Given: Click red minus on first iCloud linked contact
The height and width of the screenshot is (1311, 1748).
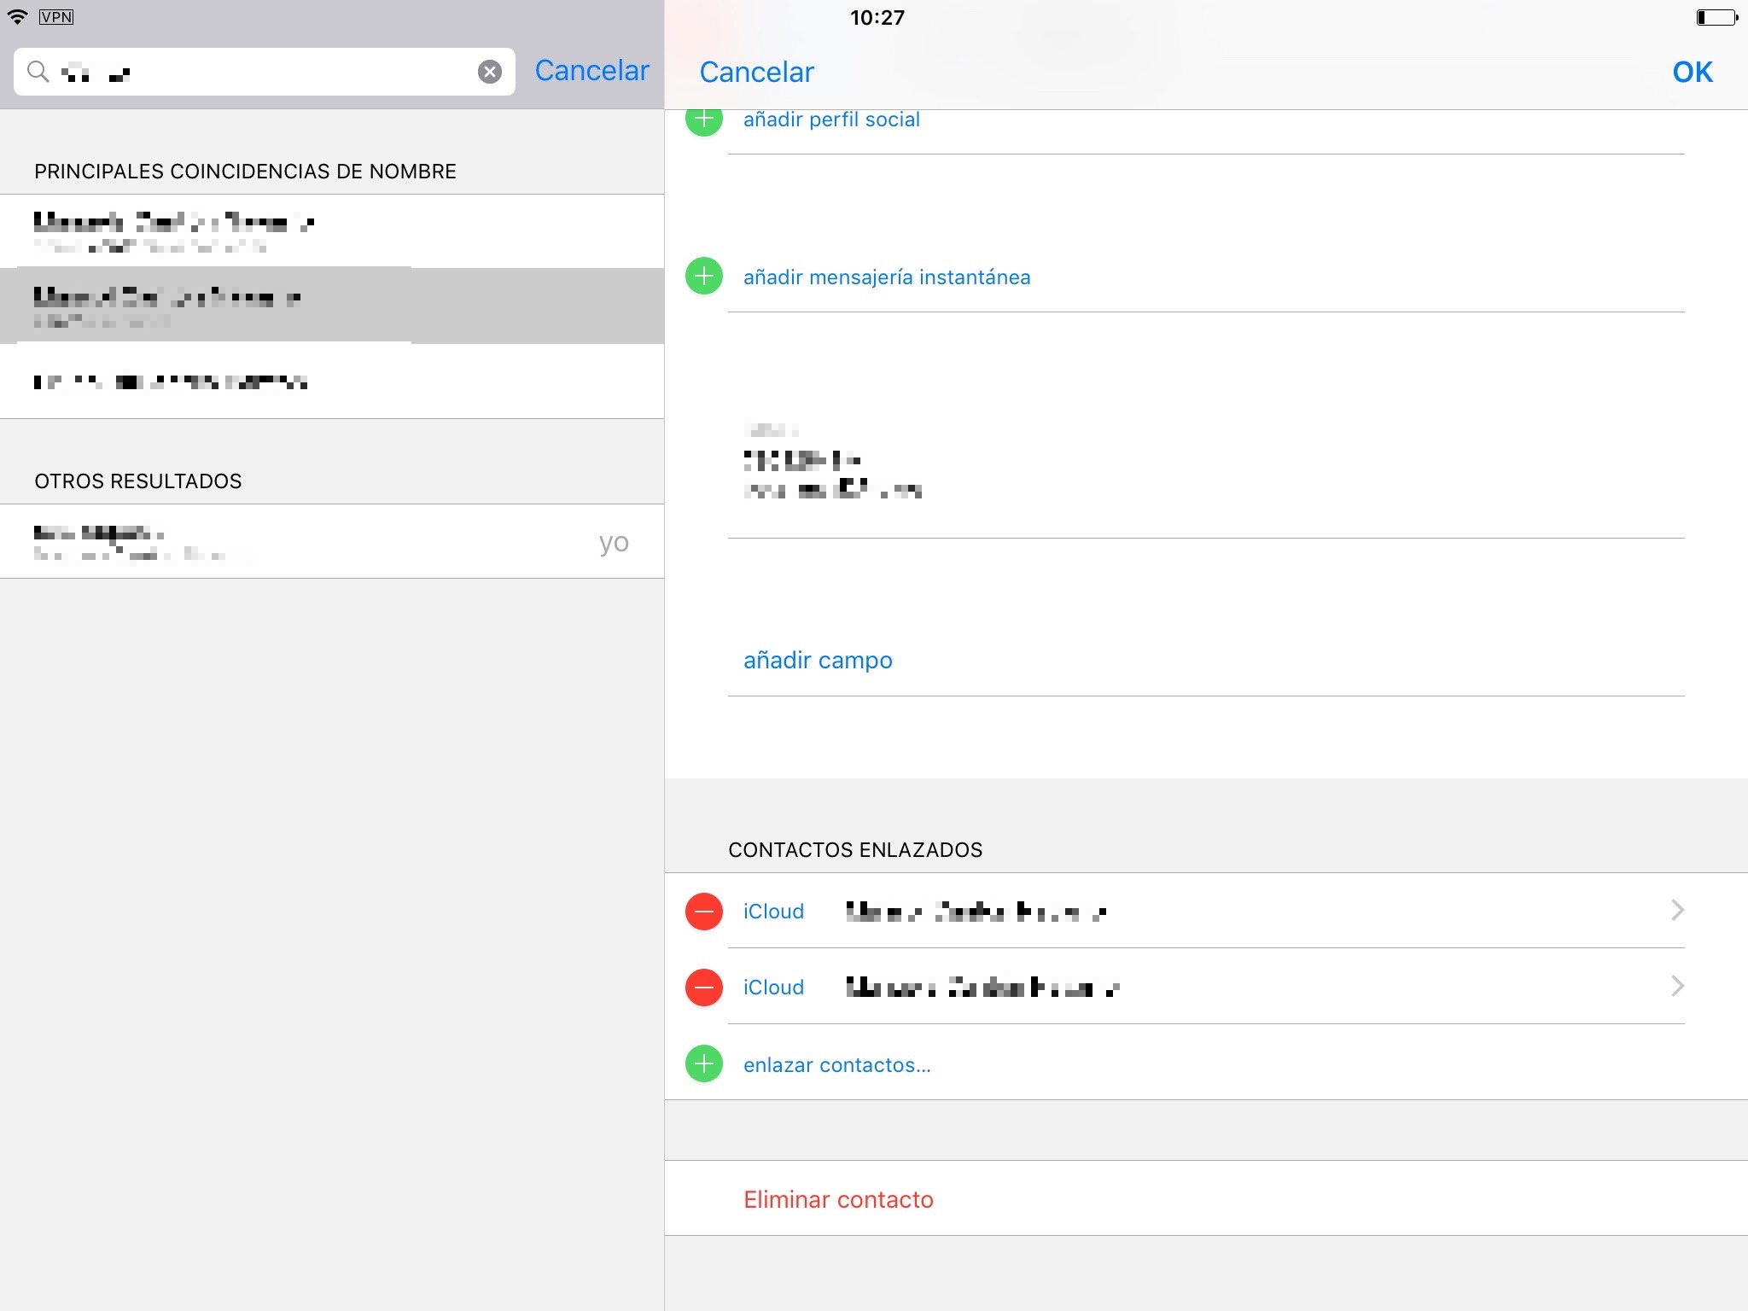Looking at the screenshot, I should [x=704, y=912].
